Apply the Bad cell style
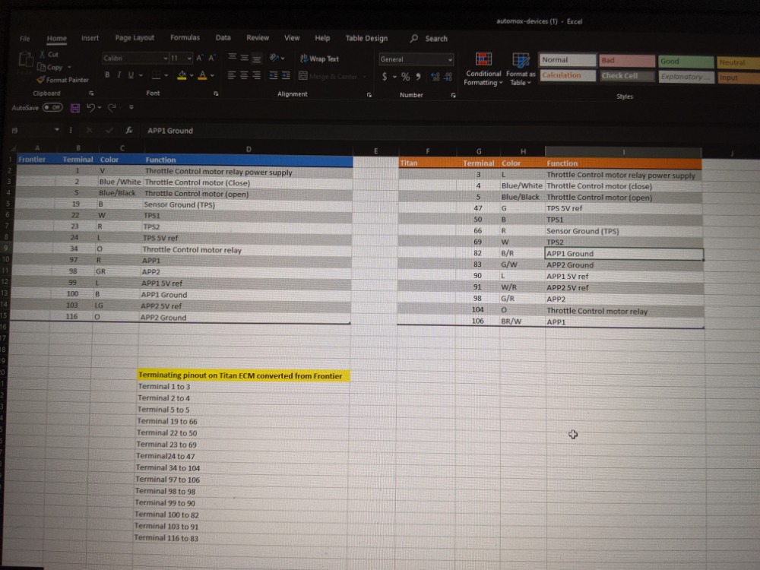760x570 pixels. coord(626,61)
